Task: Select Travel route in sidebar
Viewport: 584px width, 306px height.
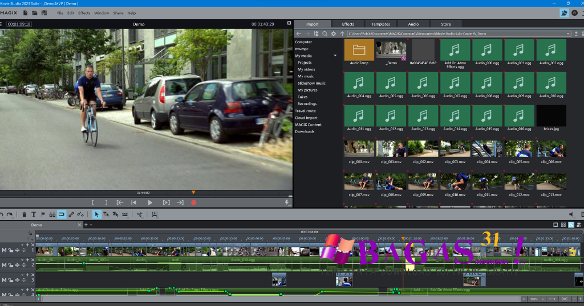Action: tap(305, 111)
